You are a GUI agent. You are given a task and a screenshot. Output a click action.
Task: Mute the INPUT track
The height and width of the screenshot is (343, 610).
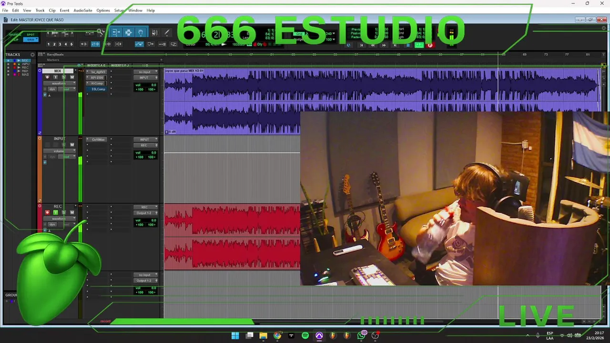point(72,145)
